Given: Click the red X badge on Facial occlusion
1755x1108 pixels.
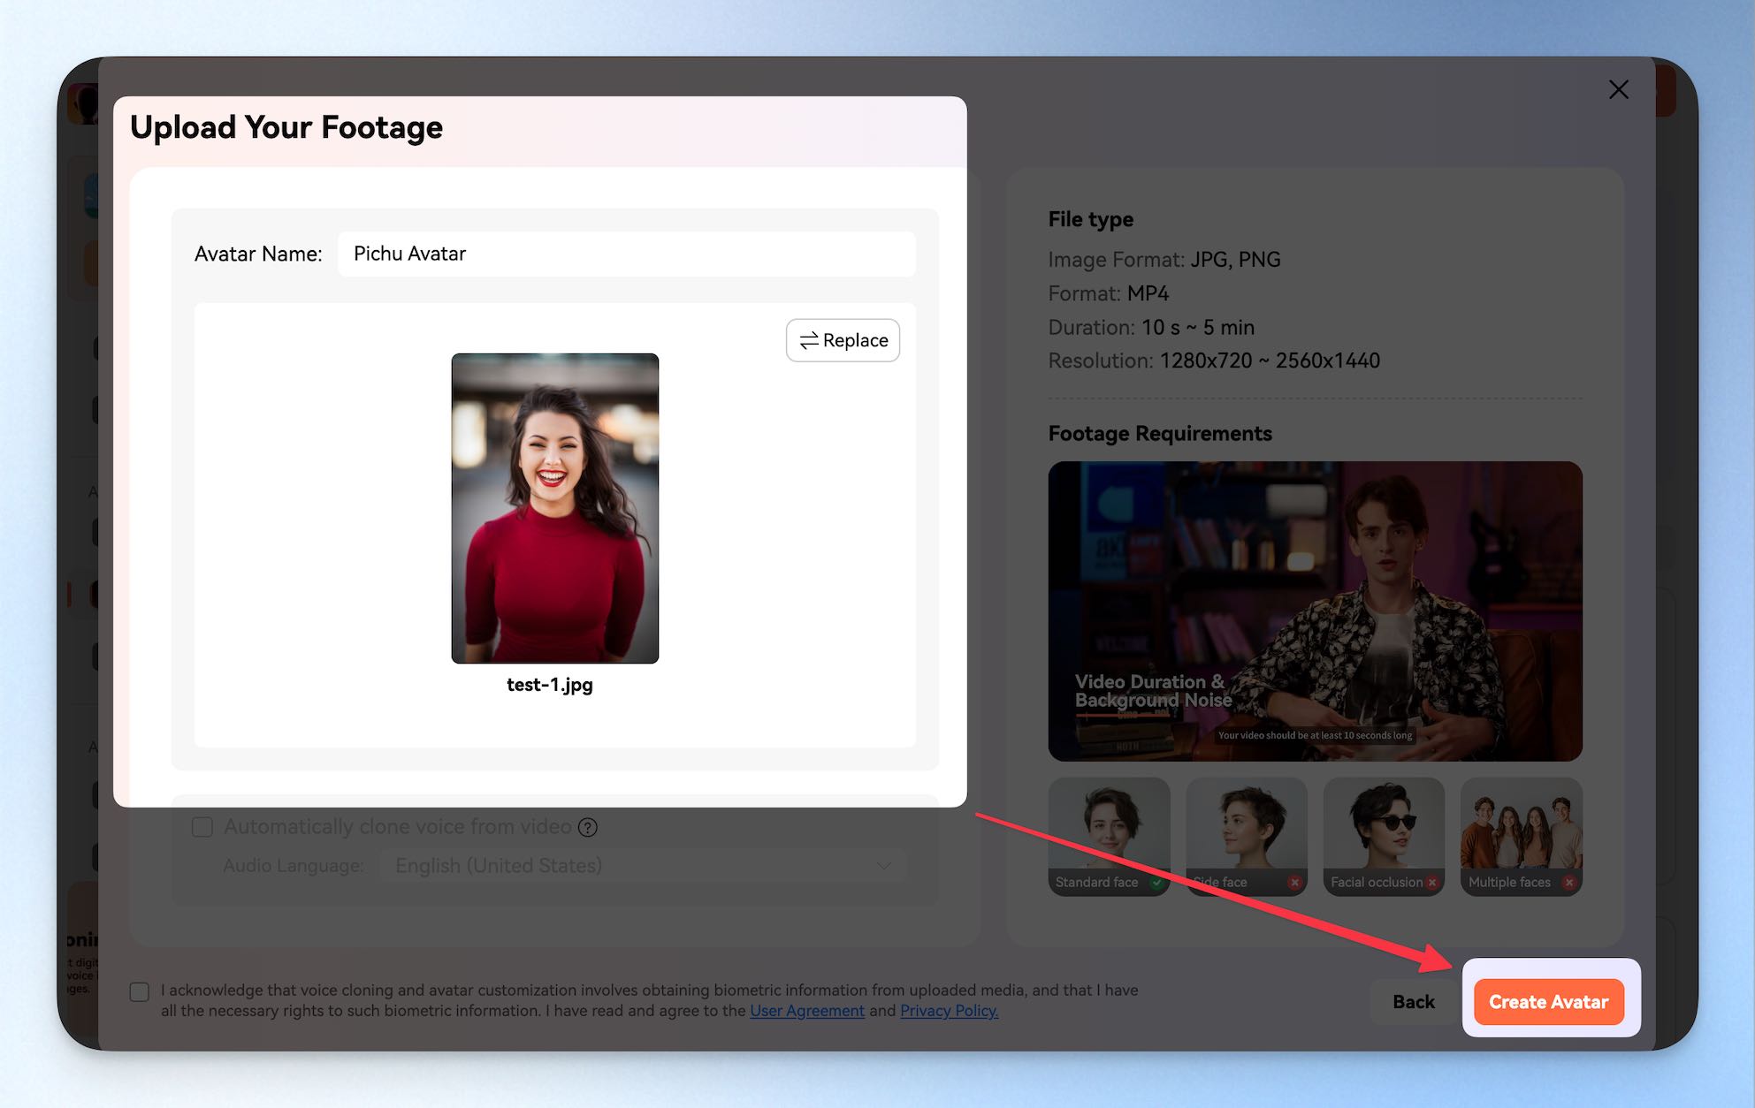Looking at the screenshot, I should (x=1432, y=882).
